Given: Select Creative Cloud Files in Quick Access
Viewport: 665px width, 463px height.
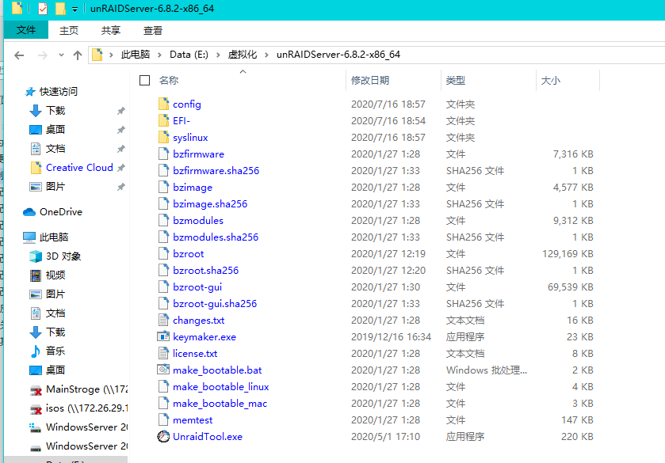Looking at the screenshot, I should tap(78, 167).
